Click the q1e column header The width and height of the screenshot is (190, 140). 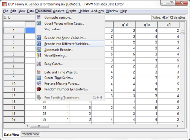pyautogui.click(x=147, y=25)
